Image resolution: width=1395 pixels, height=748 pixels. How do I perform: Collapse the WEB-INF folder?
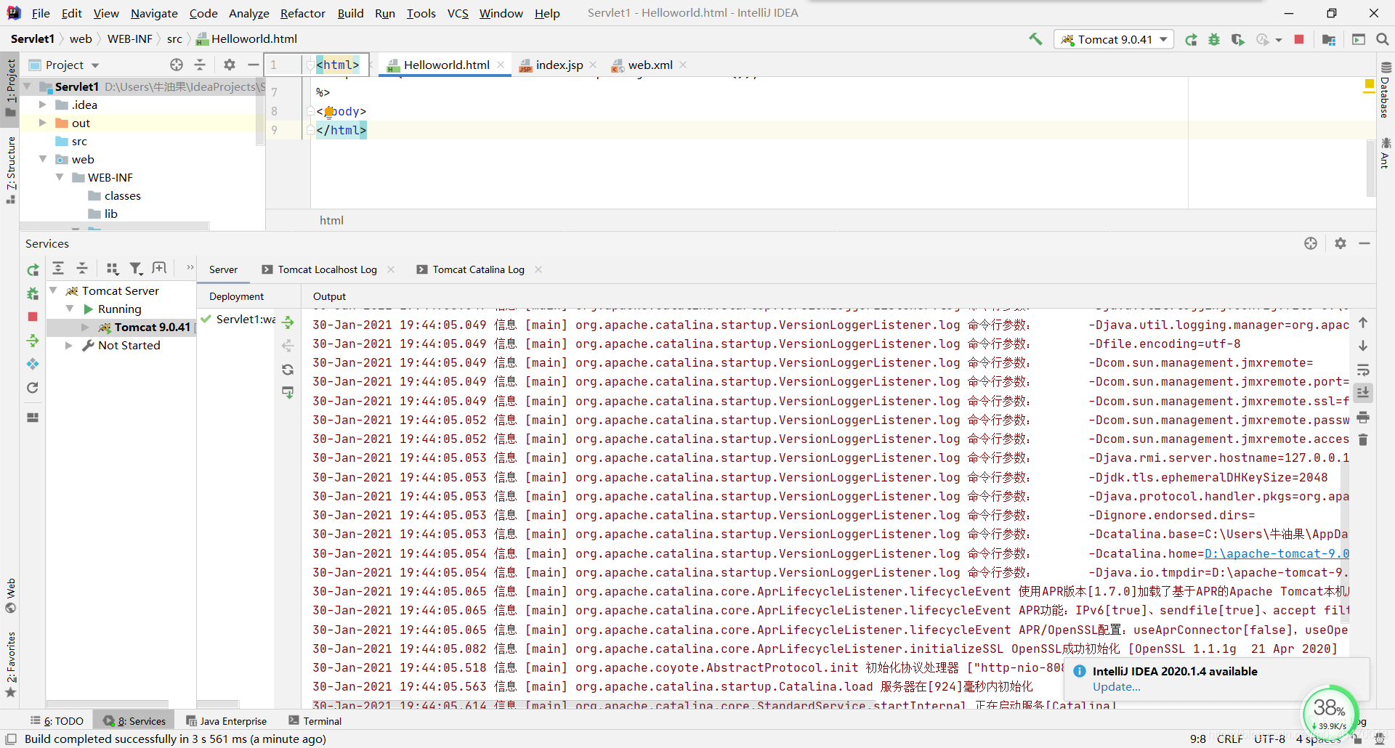60,177
